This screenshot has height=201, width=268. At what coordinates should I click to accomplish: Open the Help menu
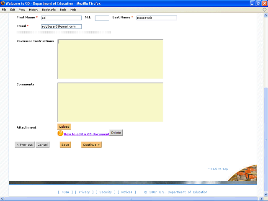[73, 10]
